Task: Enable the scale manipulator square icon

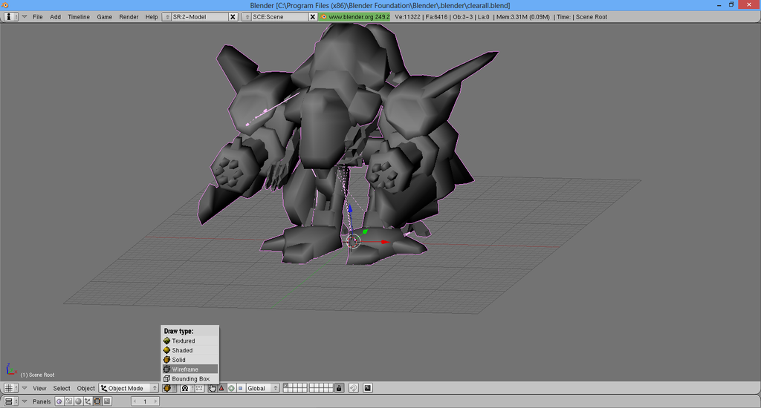Action: click(x=240, y=388)
